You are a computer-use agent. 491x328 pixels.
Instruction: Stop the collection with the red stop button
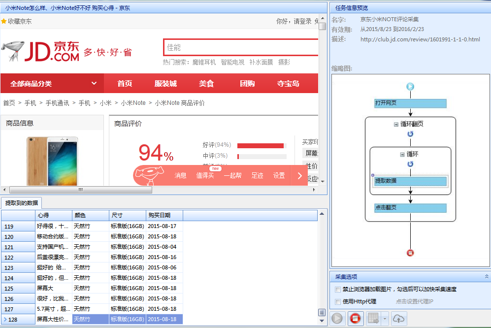[355, 319]
